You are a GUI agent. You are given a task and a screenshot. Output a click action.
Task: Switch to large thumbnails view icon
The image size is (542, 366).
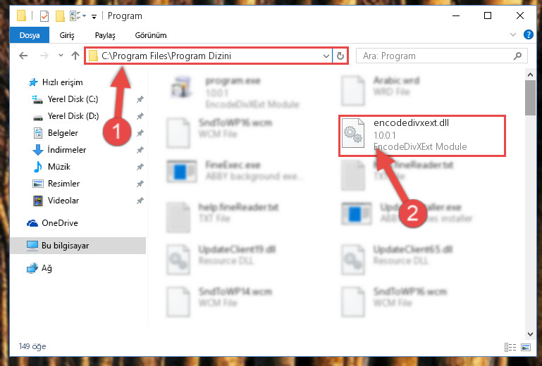pyautogui.click(x=526, y=347)
